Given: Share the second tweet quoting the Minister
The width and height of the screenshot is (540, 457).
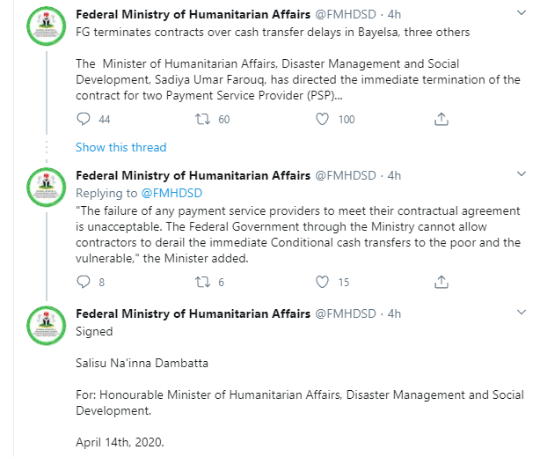Looking at the screenshot, I should [442, 283].
